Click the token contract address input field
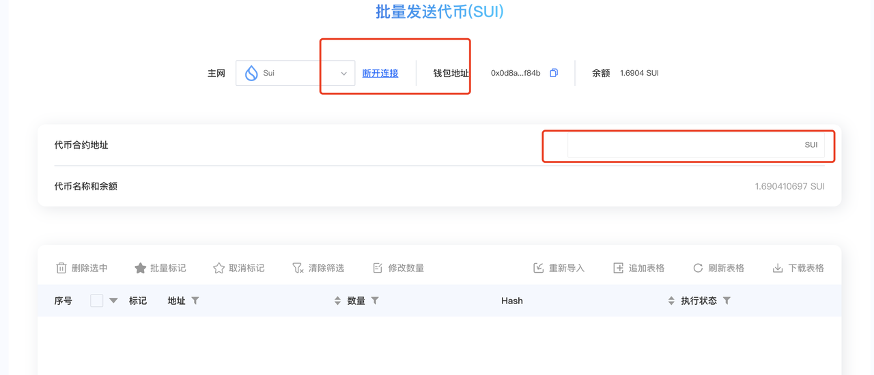This screenshot has height=375, width=874. pos(696,145)
